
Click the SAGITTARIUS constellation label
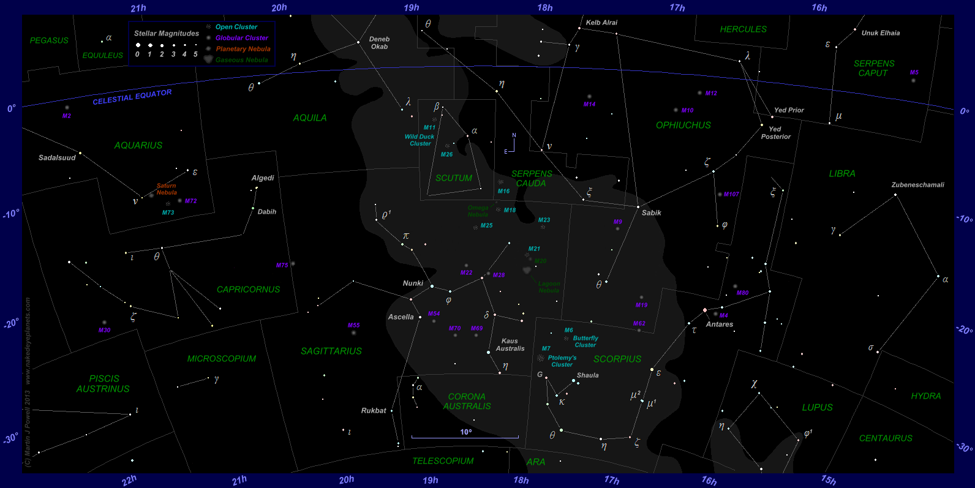coord(331,351)
